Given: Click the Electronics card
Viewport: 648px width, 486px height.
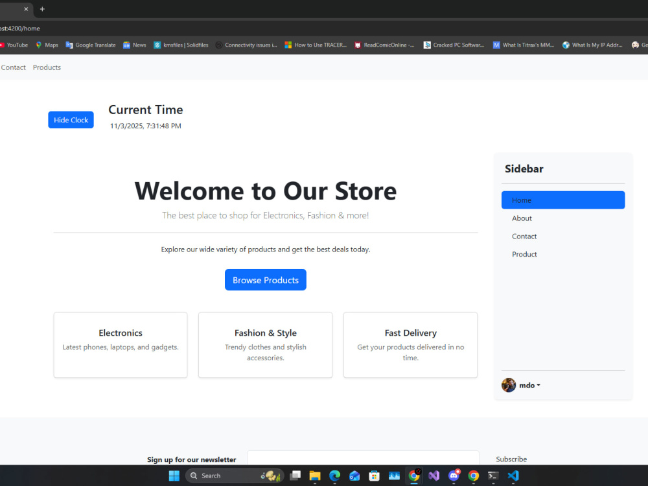Looking at the screenshot, I should (x=121, y=345).
